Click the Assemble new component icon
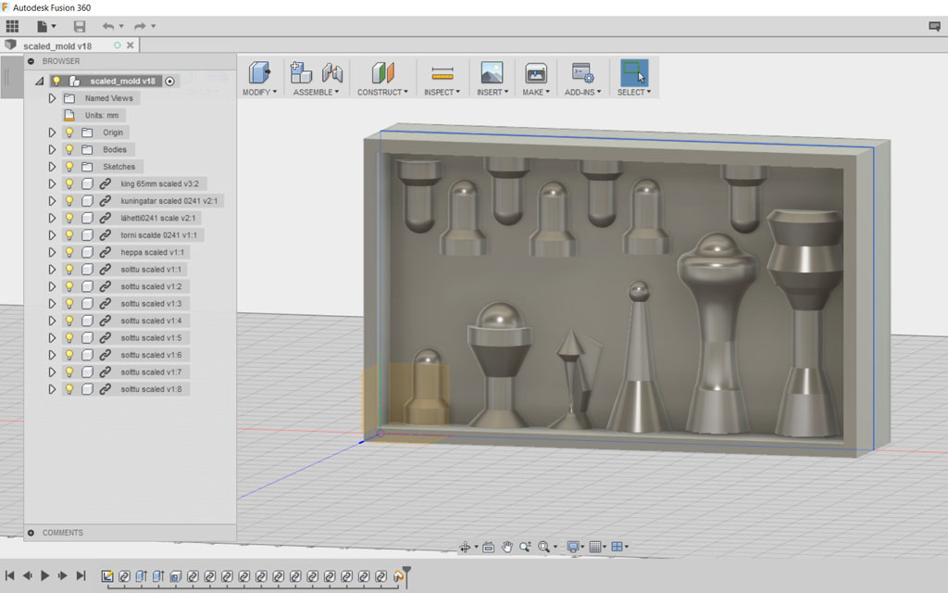The image size is (948, 593). (301, 72)
